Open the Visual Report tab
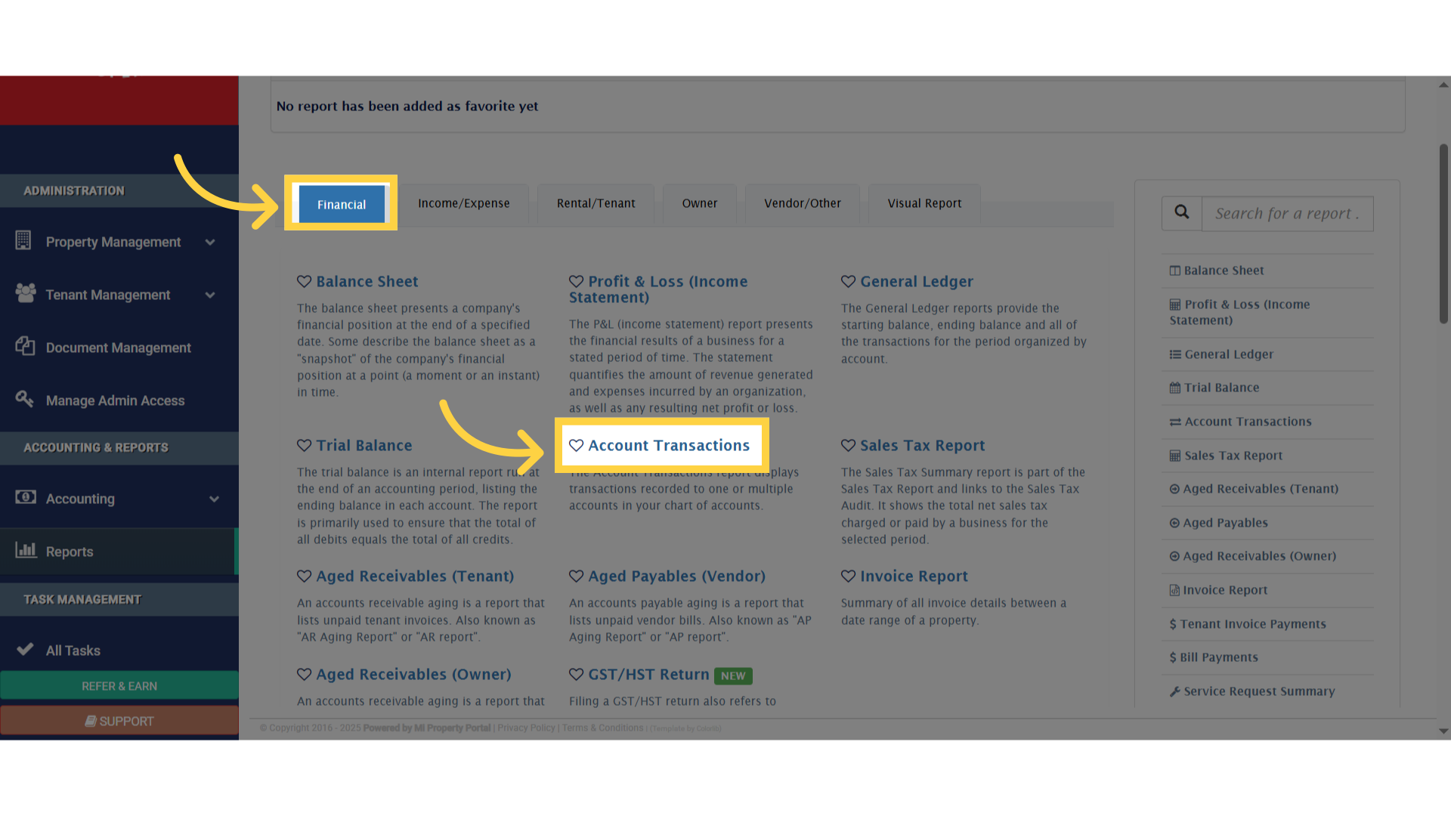This screenshot has width=1451, height=816. point(924,203)
